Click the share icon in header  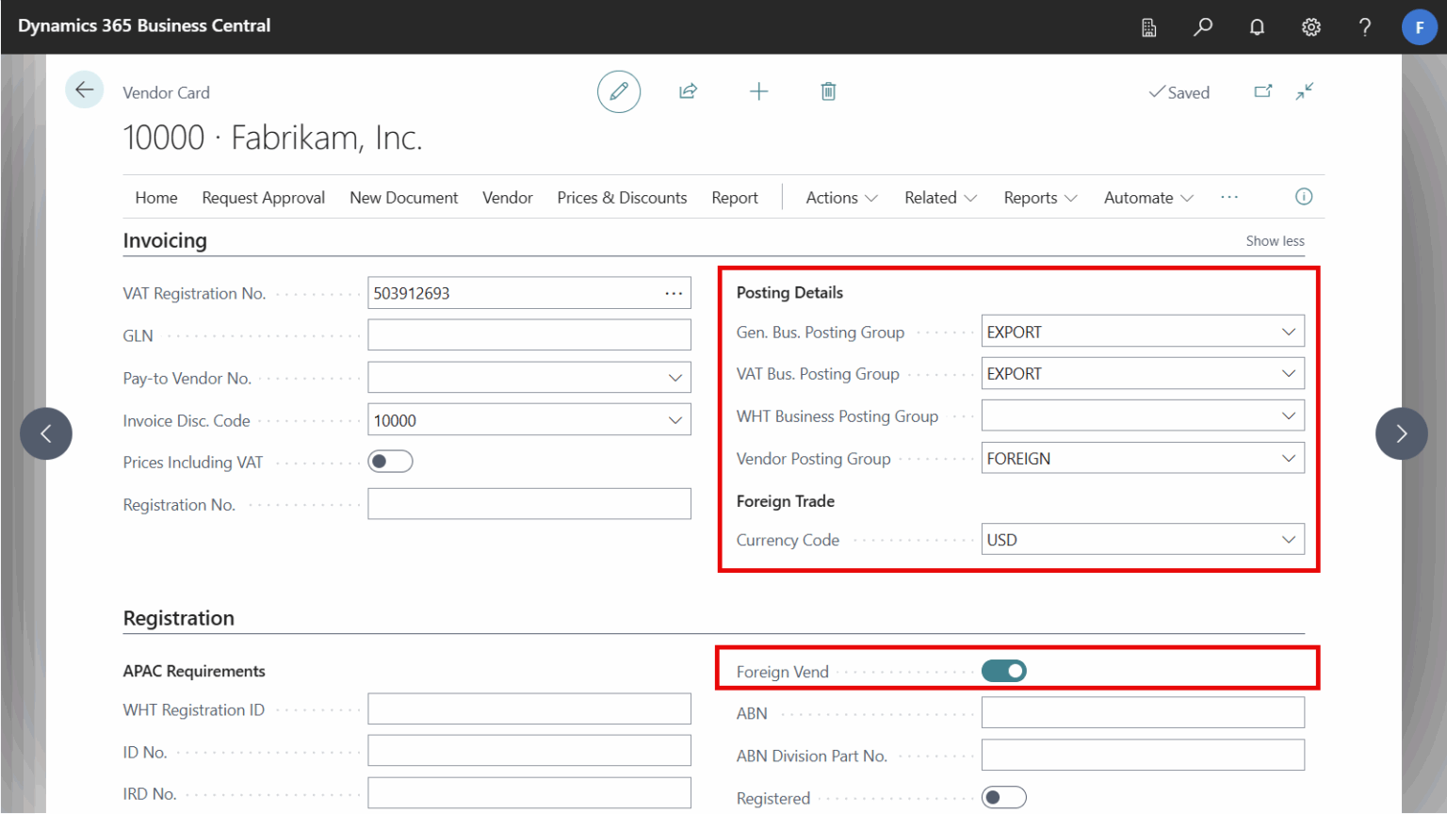point(688,91)
